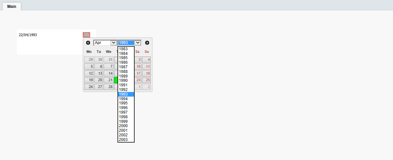Open the Apr month dropdown
The image size is (393, 160).
105,43
